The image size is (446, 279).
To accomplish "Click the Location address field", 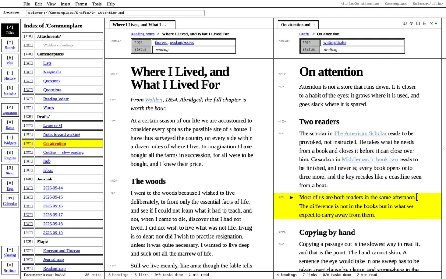I will pyautogui.click(x=115, y=13).
